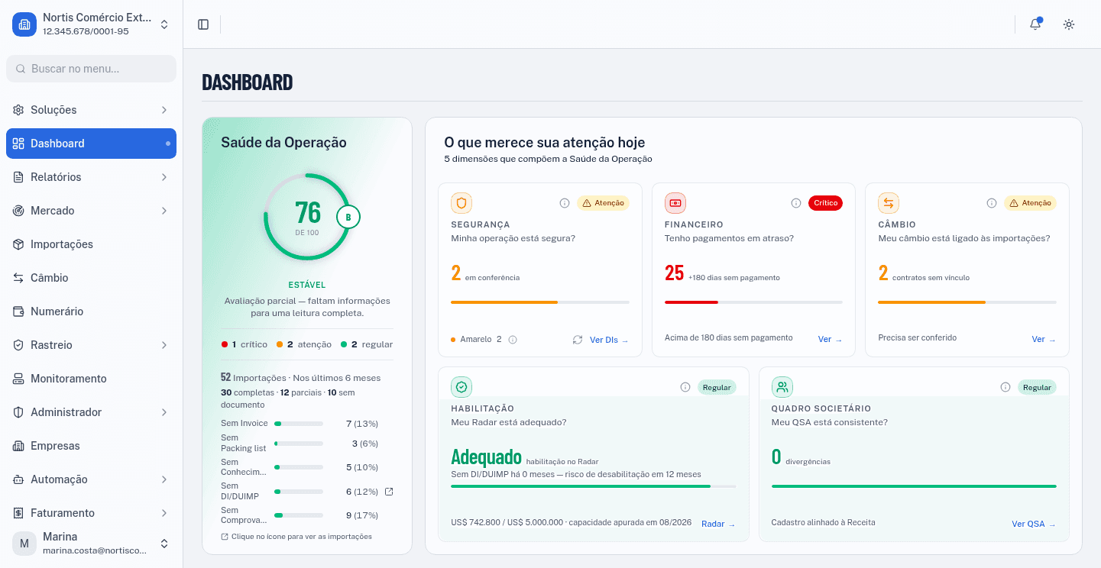Open the Radar link
Viewport: 1101px width, 568px height.
coord(718,524)
